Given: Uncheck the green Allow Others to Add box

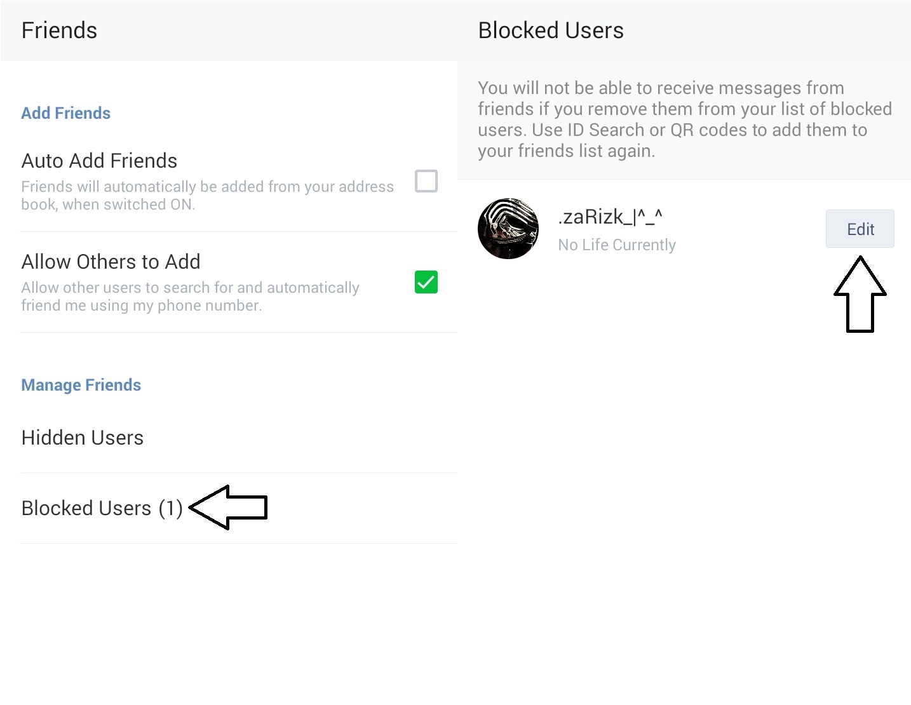Looking at the screenshot, I should (x=426, y=282).
